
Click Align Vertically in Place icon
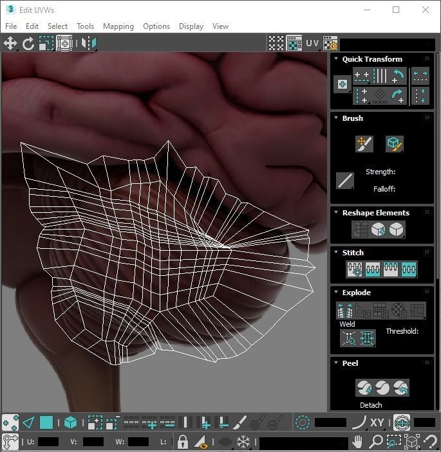coord(380,76)
